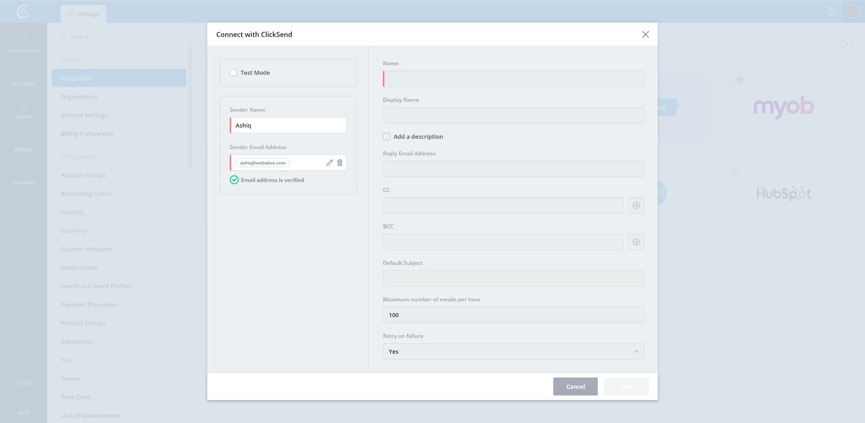Close the Connect with ClickSend dialog
The image size is (865, 423).
point(645,35)
